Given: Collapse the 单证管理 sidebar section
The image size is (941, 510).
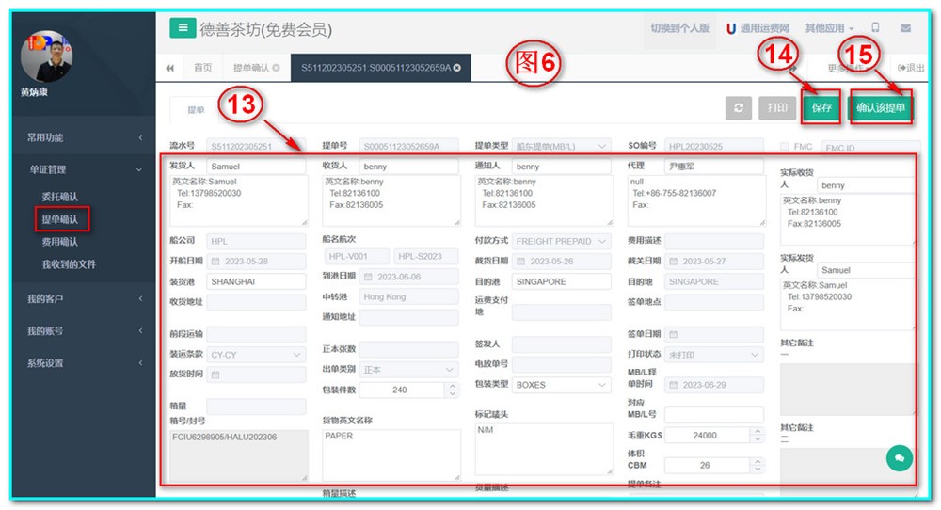Looking at the screenshot, I should click(84, 169).
